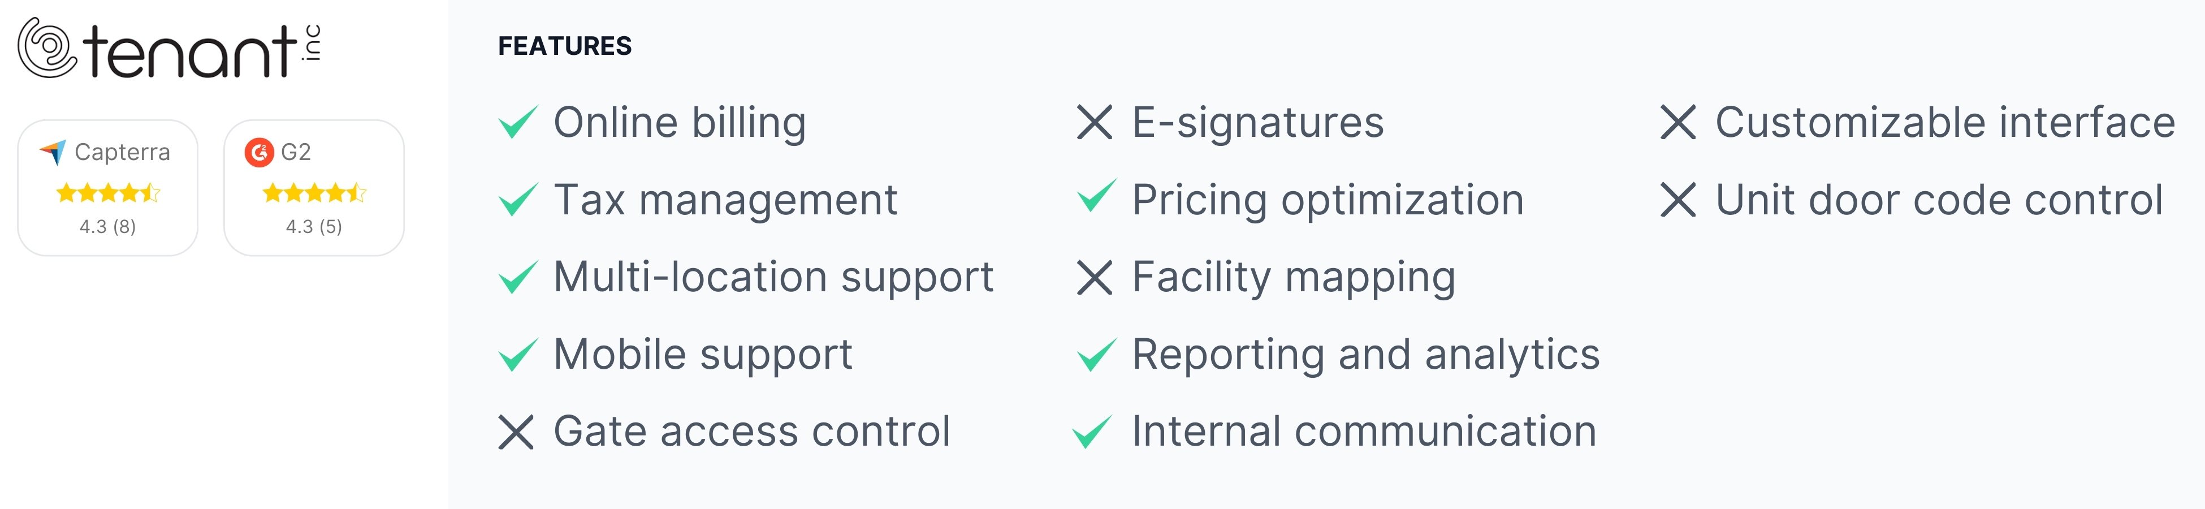The height and width of the screenshot is (509, 2205).
Task: Click the checkmark beside Pricing optimization
Action: [1096, 196]
